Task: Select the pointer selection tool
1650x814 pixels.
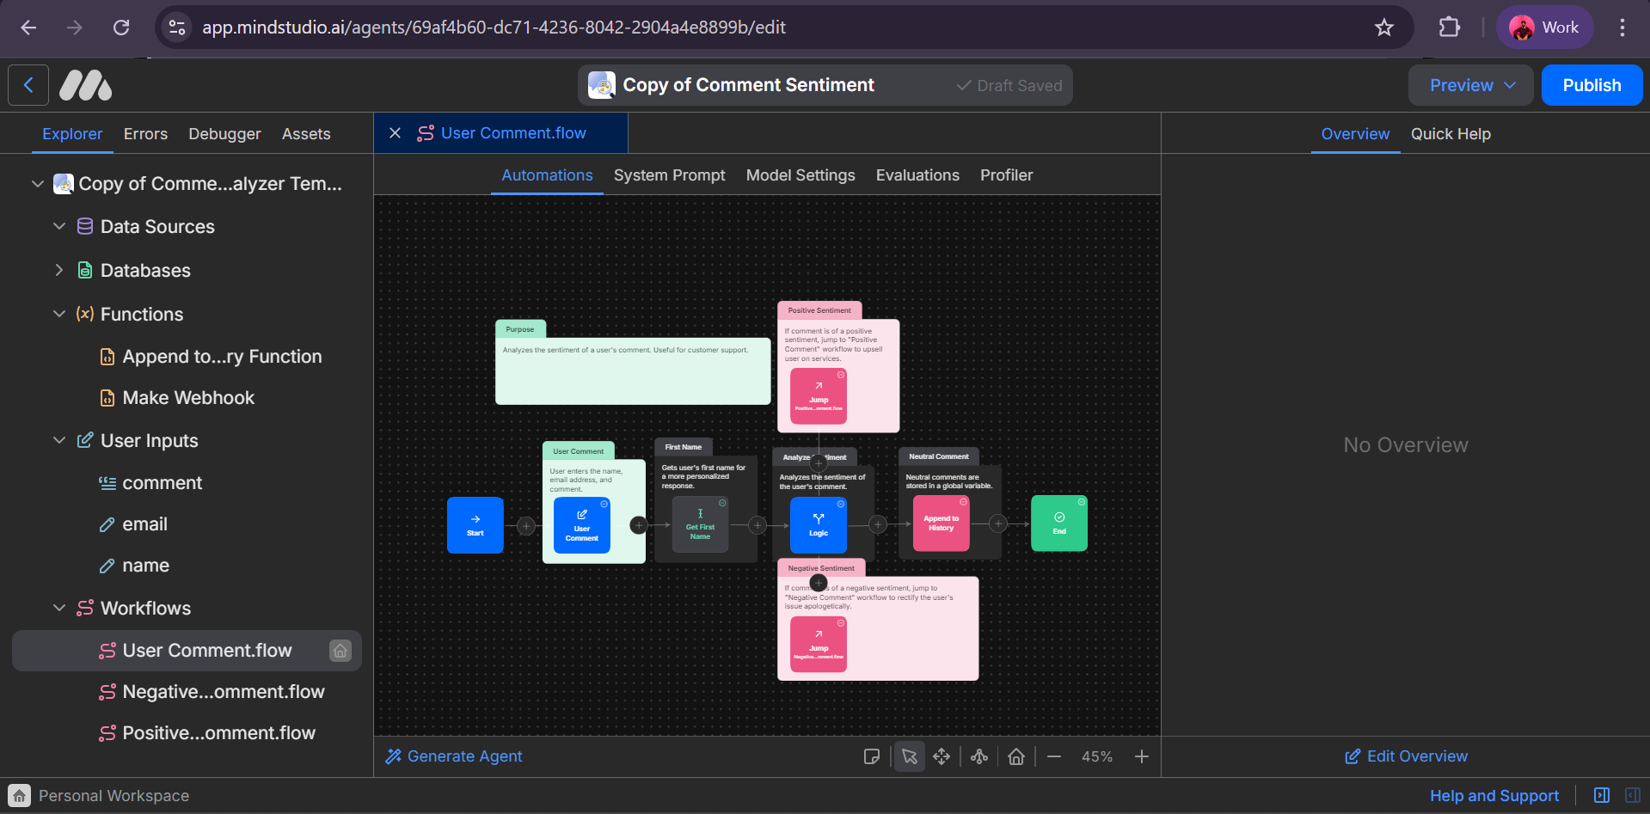Action: click(909, 756)
